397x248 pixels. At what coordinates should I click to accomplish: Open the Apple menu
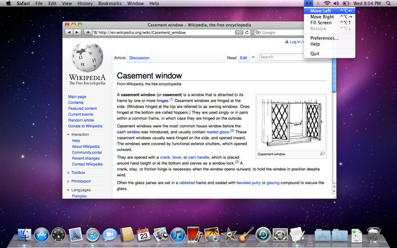click(x=8, y=3)
